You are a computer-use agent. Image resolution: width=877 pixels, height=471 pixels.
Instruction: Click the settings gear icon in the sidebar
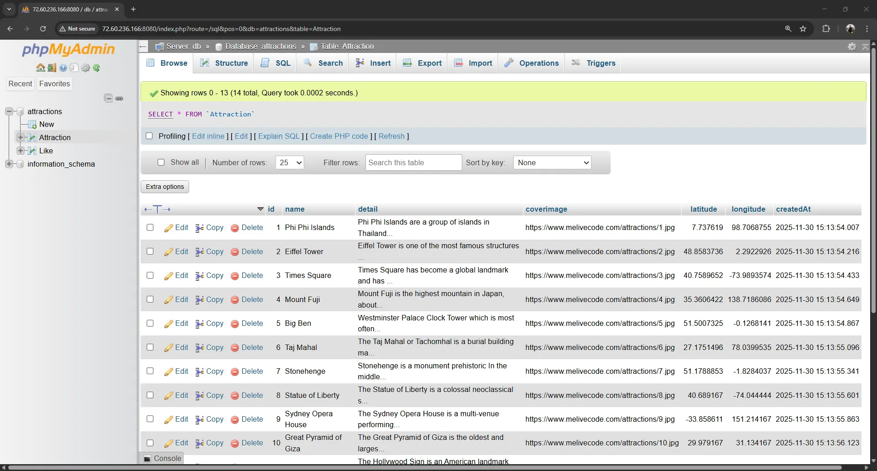(x=85, y=68)
